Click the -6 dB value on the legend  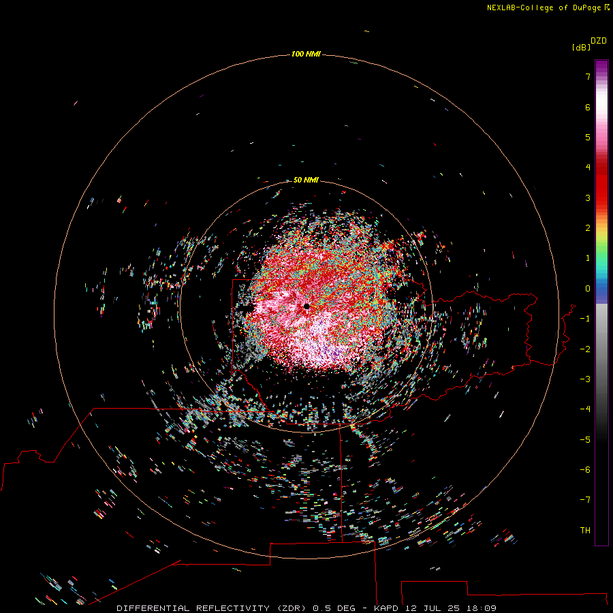coord(585,469)
